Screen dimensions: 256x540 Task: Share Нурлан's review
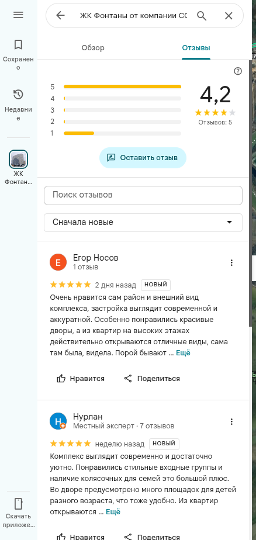pyautogui.click(x=152, y=536)
